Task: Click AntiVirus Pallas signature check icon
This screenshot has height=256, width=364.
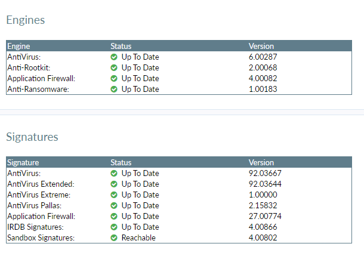Action: click(114, 205)
